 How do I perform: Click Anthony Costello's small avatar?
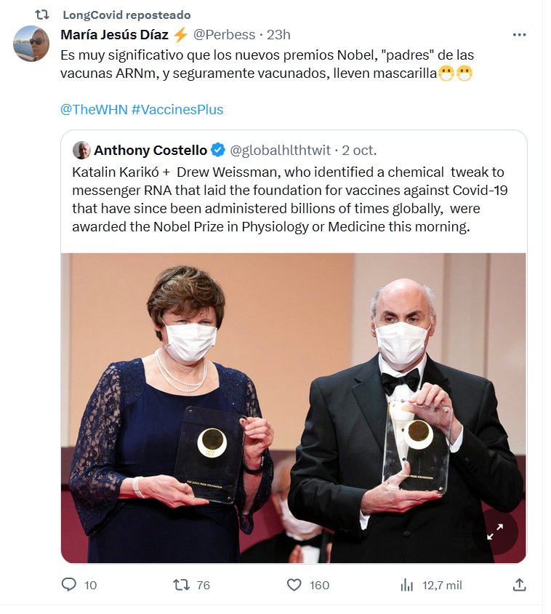tap(81, 151)
